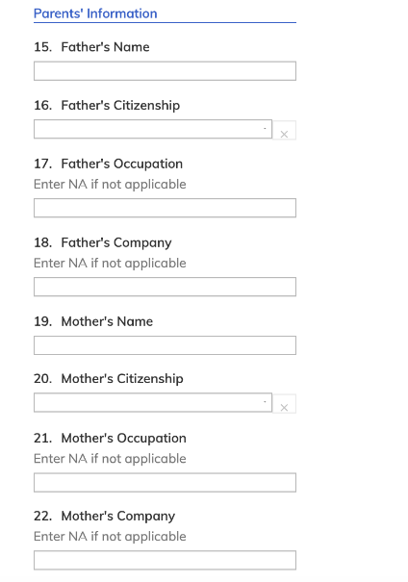This screenshot has width=408, height=582.
Task: Select the Father's Citizenship combo box field
Action: point(153,129)
